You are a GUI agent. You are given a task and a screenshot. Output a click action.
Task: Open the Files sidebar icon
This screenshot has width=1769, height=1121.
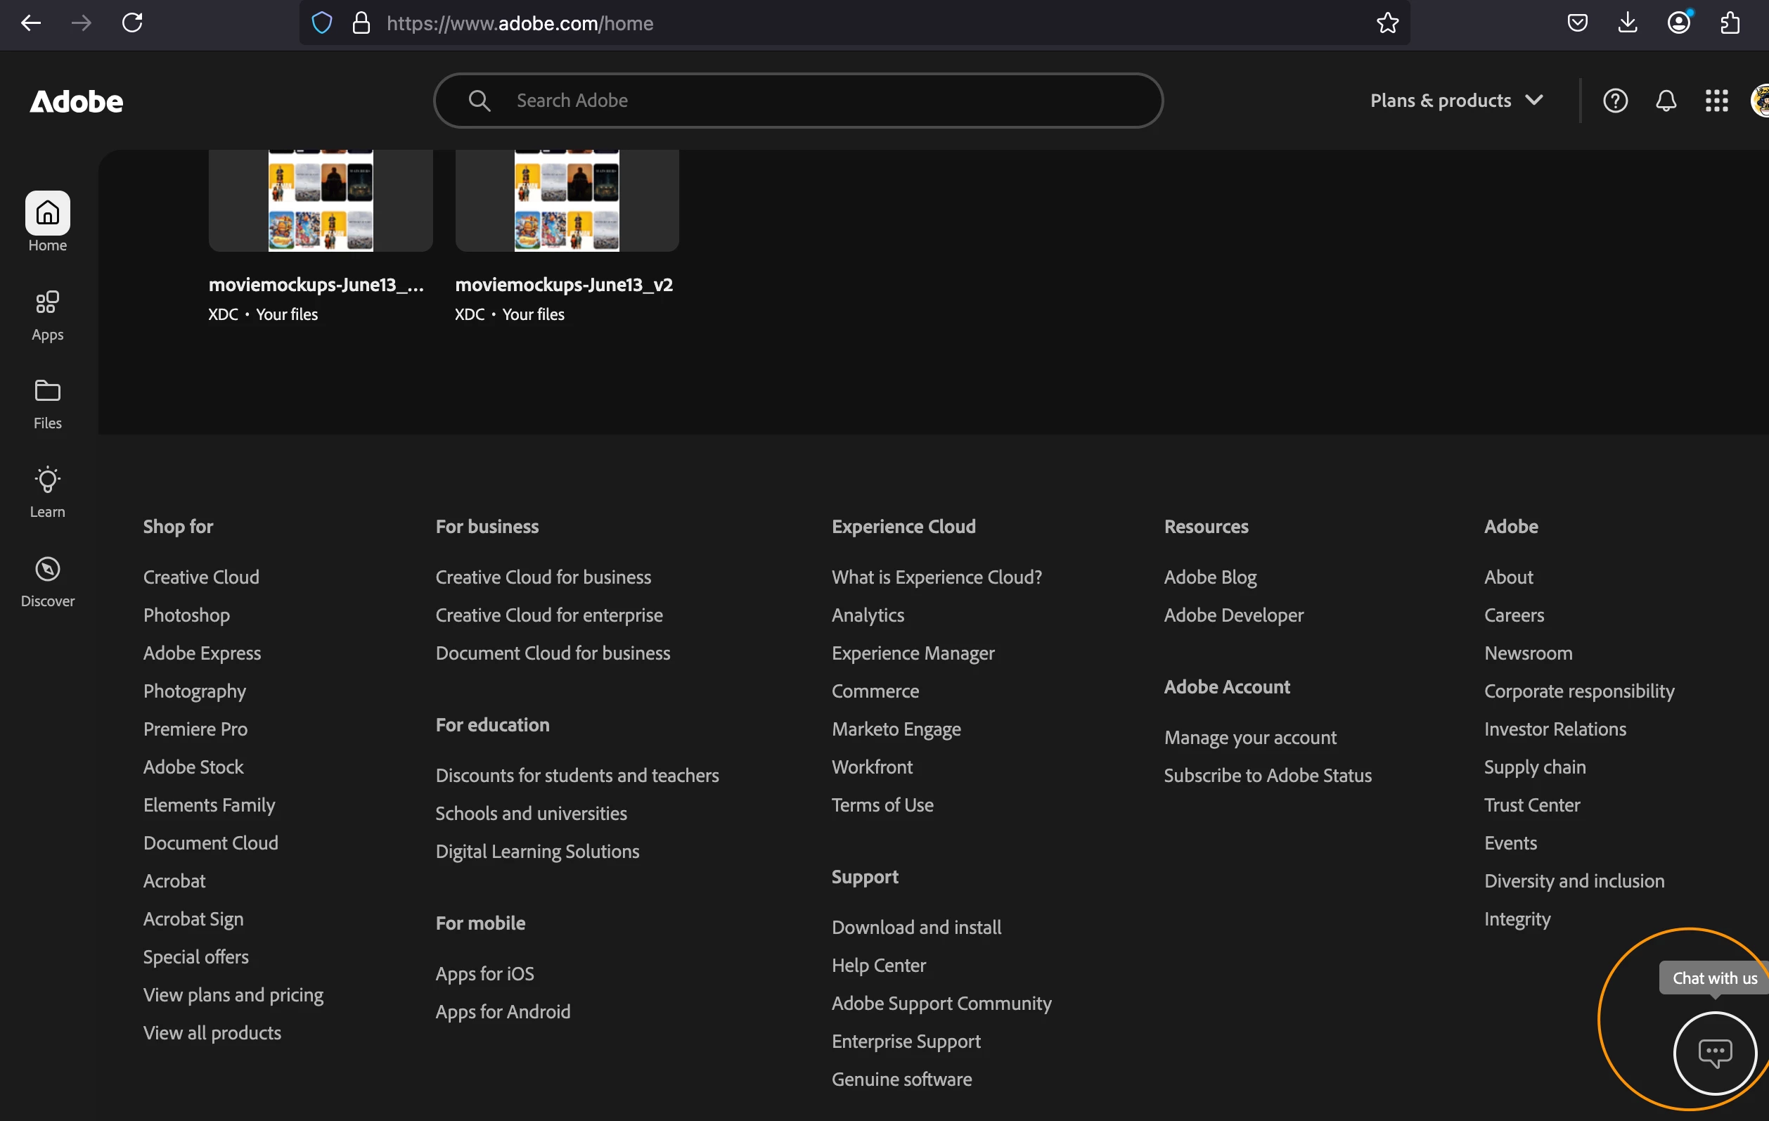pos(47,391)
